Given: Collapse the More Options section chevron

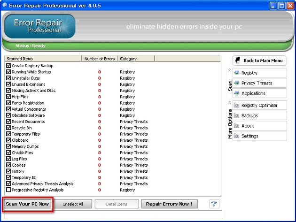Looking at the screenshot, I should point(230,103).
